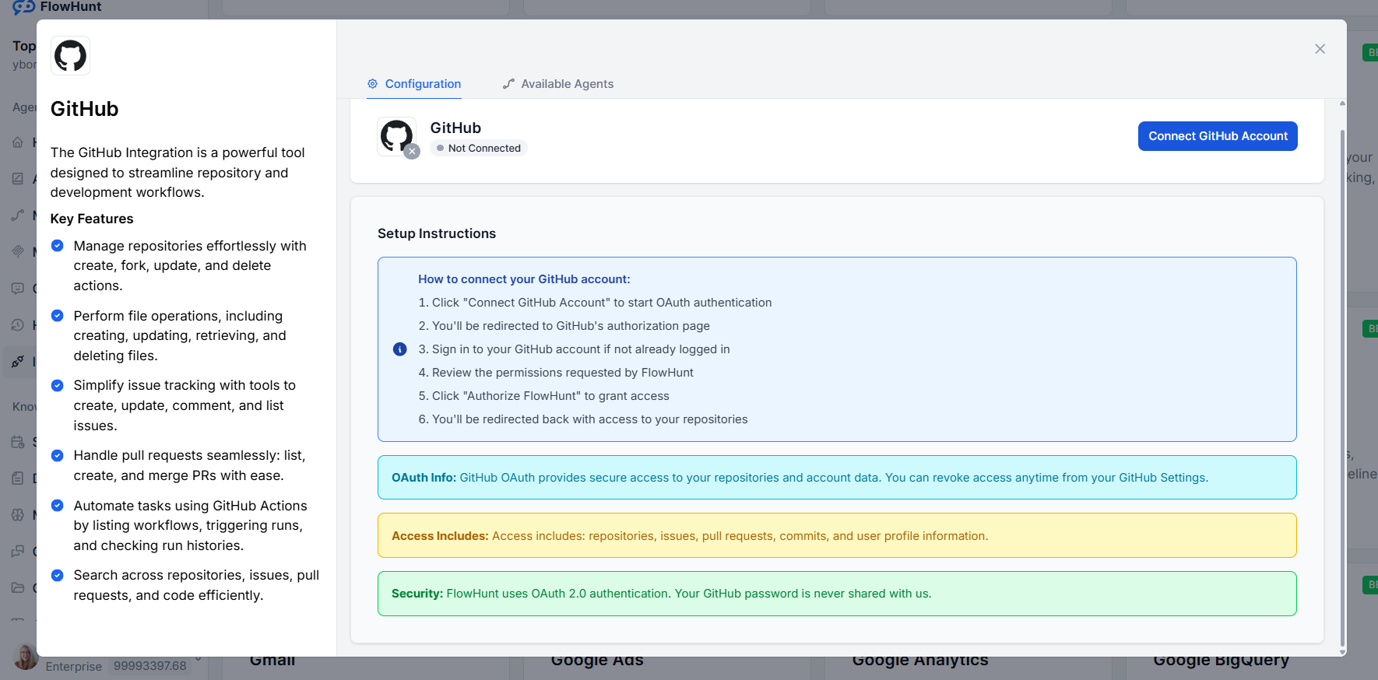The width and height of the screenshot is (1378, 680).
Task: Click the Key Features heading
Action: 92,219
